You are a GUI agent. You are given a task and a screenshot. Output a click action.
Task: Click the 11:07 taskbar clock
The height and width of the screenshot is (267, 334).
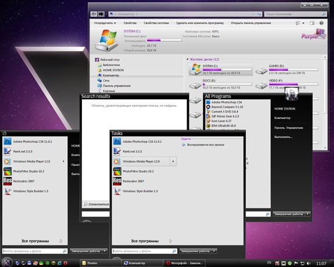(x=321, y=264)
